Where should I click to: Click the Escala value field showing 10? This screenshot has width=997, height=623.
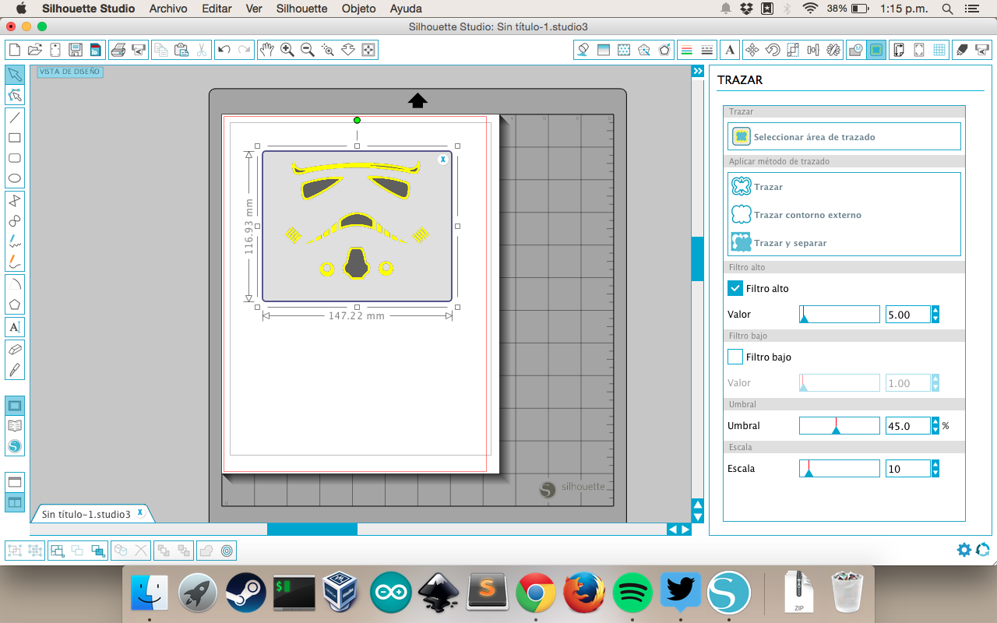[908, 469]
